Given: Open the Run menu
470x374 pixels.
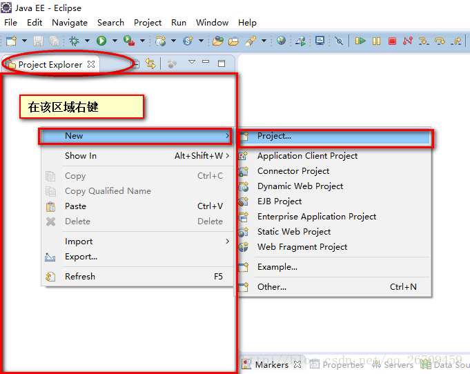Looking at the screenshot, I should (179, 23).
